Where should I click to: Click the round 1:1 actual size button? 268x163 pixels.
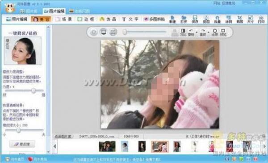pyautogui.click(x=113, y=32)
